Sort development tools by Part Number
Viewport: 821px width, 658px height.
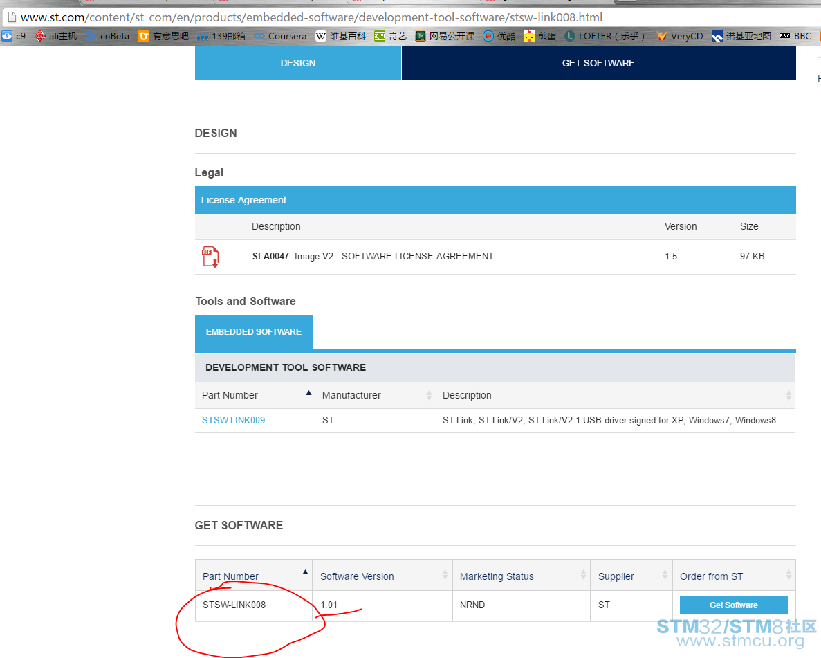tap(255, 395)
